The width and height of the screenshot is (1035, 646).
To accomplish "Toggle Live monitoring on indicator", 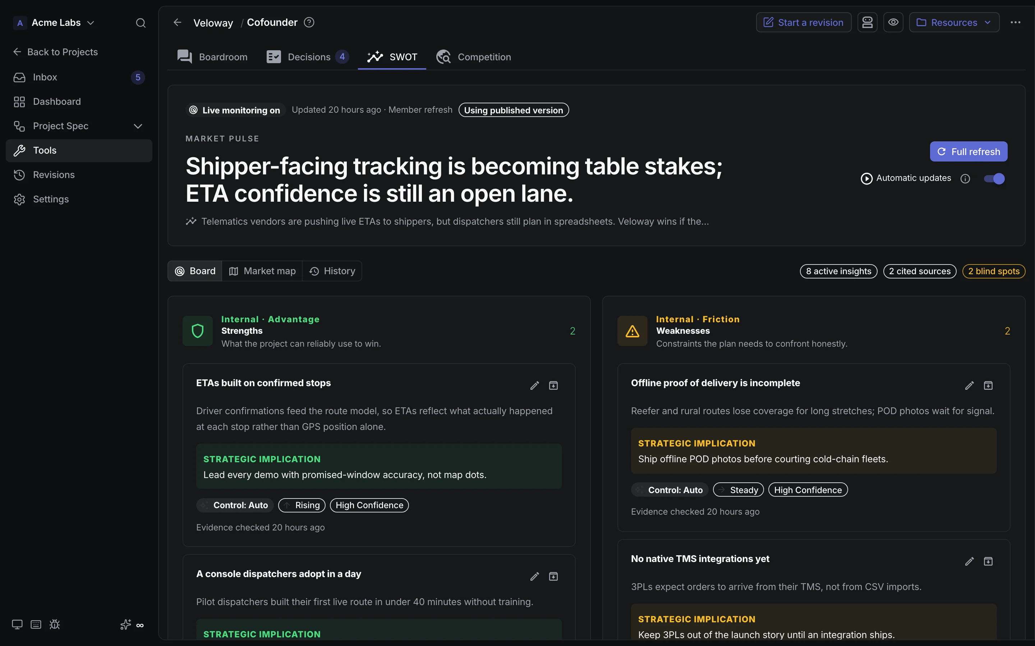I will click(x=235, y=110).
